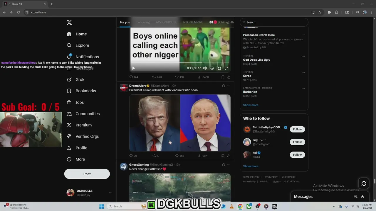This screenshot has height=211, width=376.
Task: Compose new message in Messages drawer
Action: tap(355, 197)
